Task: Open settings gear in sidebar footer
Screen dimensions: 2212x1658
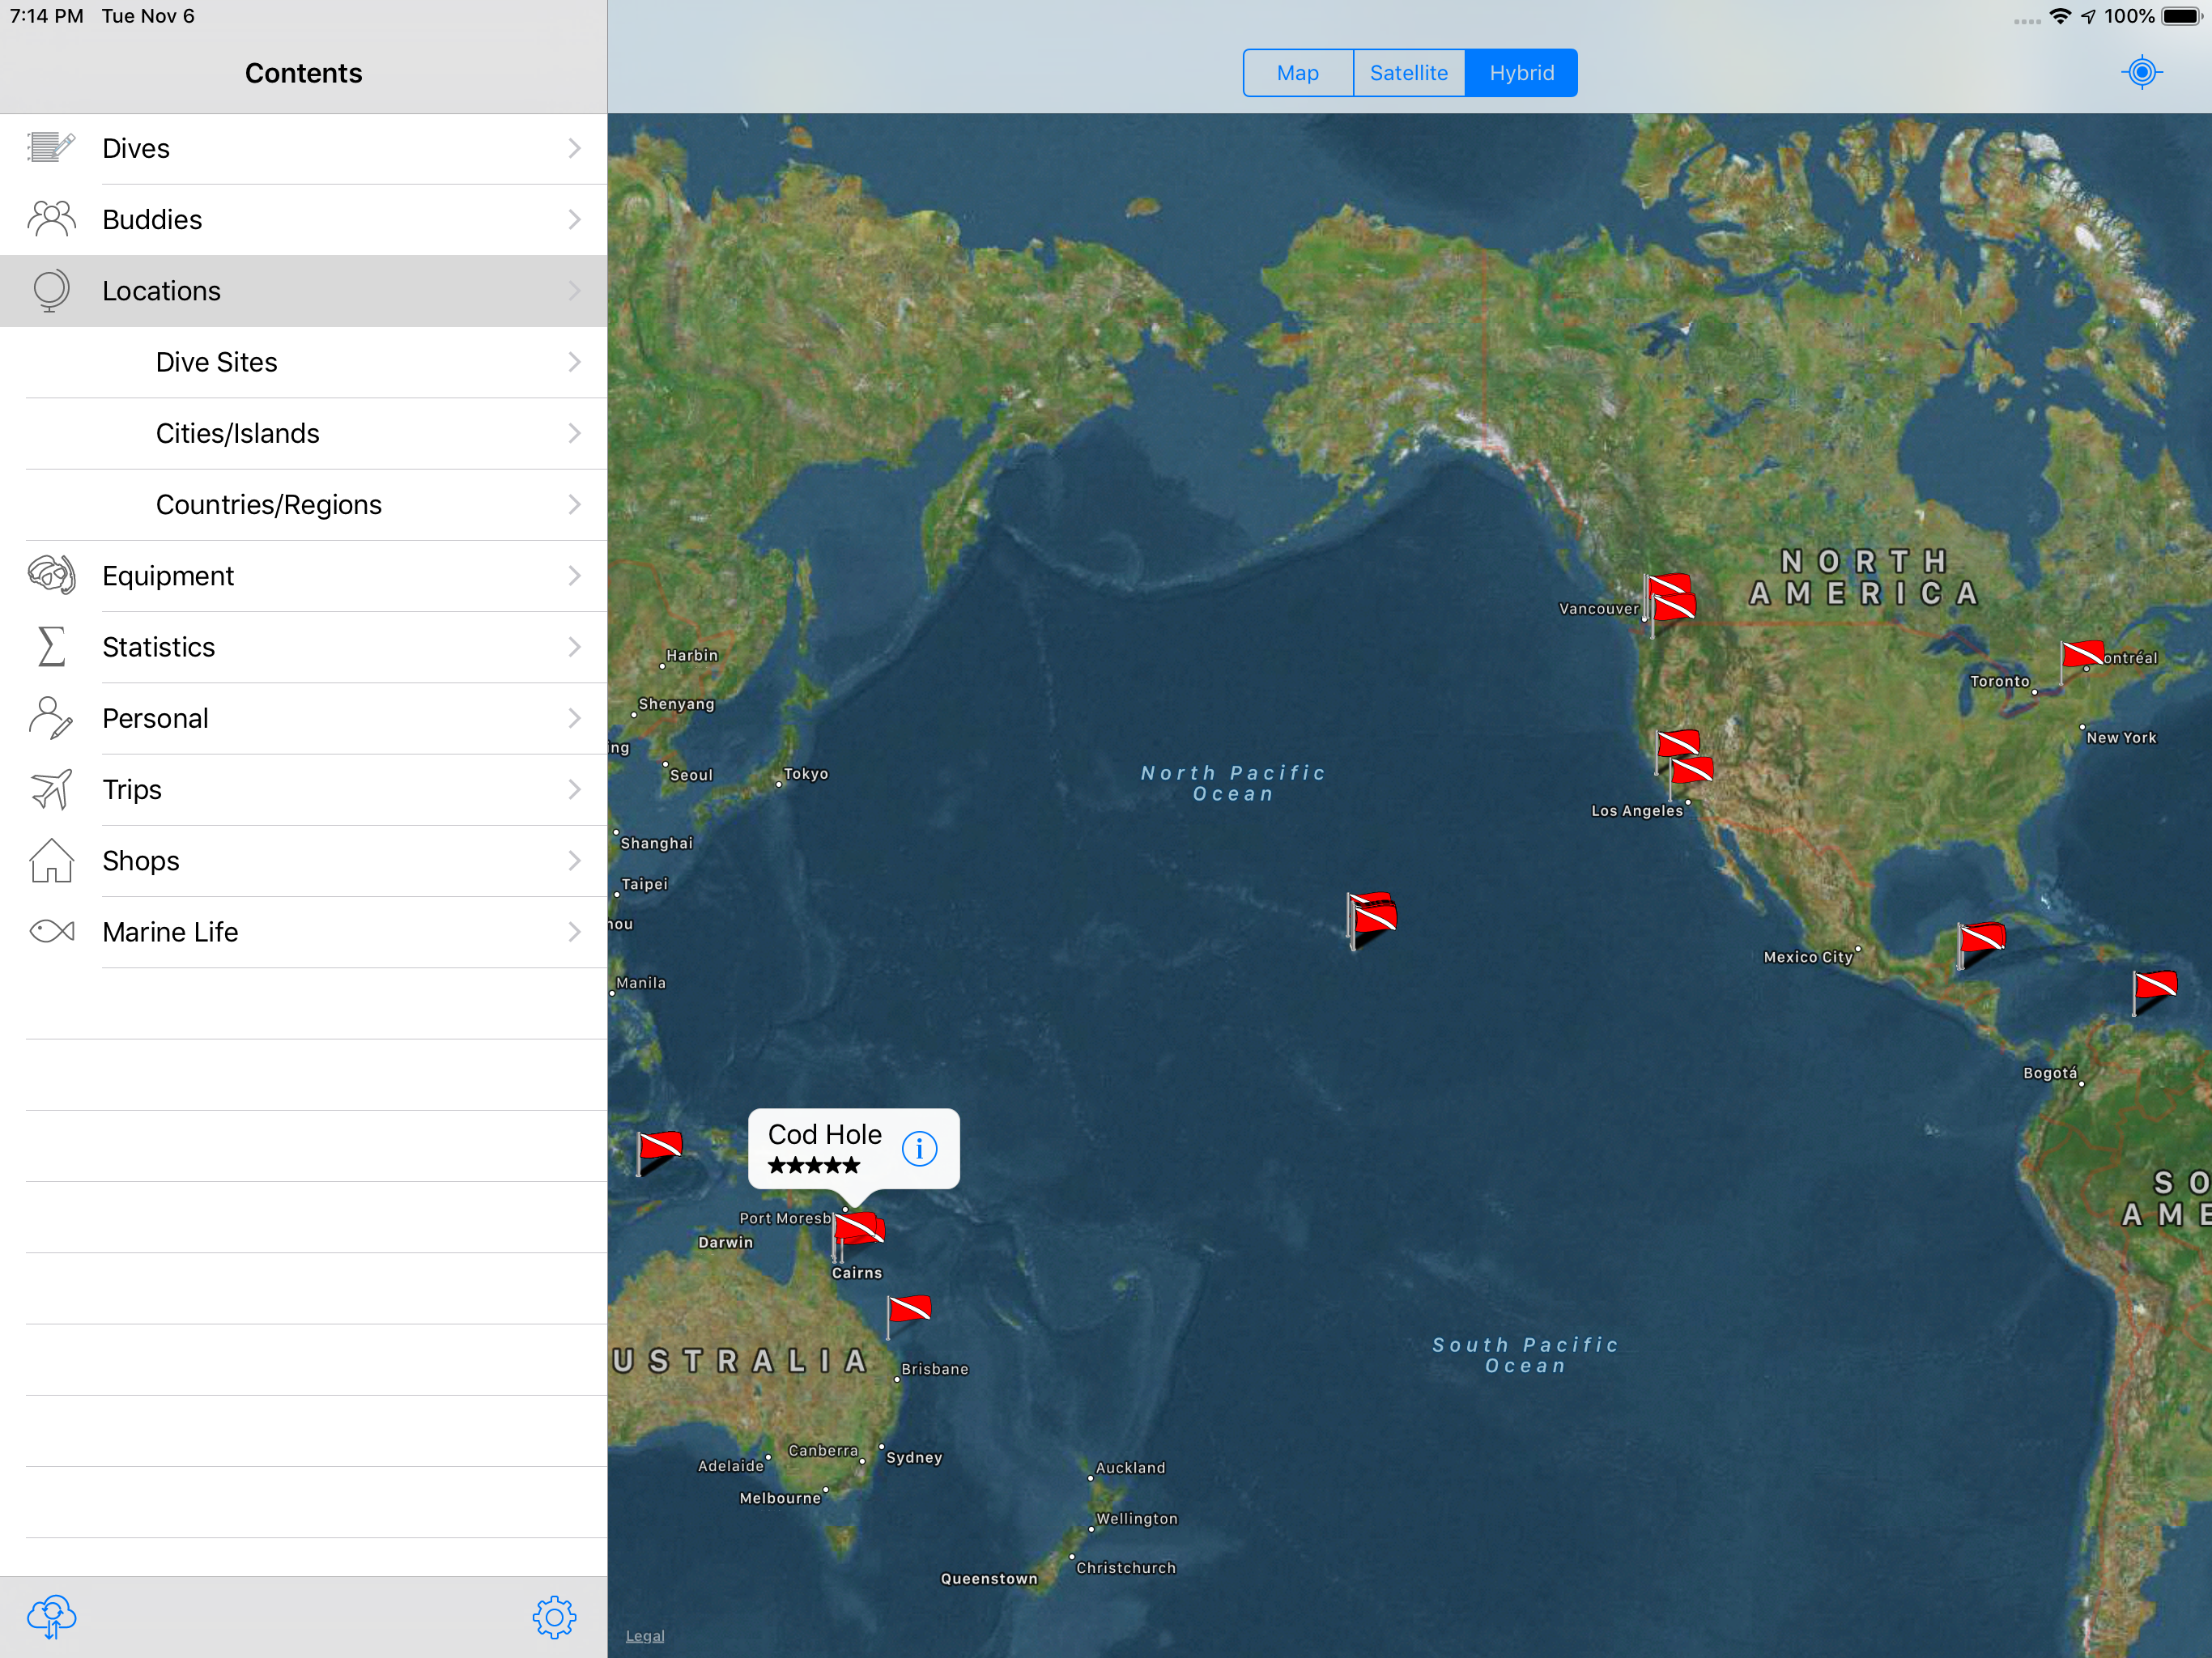Action: [x=554, y=1616]
